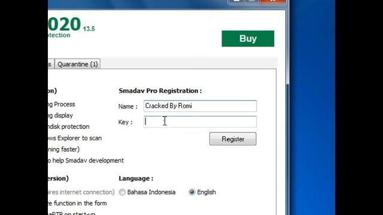Screen dimensions: 383x215
Task: Click inside the empty Key field
Action: click(x=200, y=122)
